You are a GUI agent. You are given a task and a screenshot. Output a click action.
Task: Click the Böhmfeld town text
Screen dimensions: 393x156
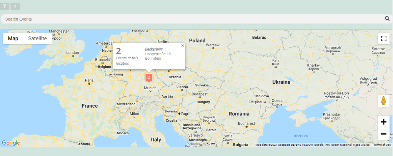pyautogui.click(x=153, y=58)
